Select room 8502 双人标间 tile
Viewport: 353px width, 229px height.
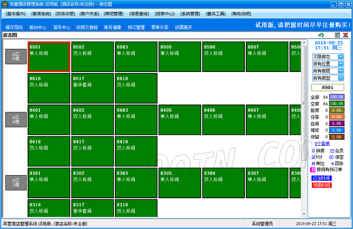click(x=92, y=57)
